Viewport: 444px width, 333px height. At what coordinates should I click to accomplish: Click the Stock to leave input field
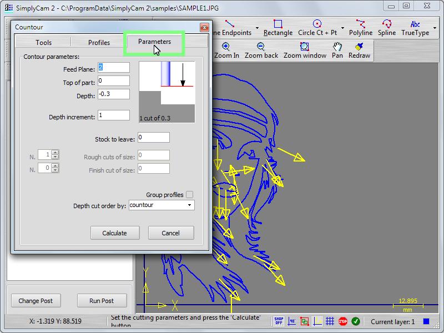[154, 137]
